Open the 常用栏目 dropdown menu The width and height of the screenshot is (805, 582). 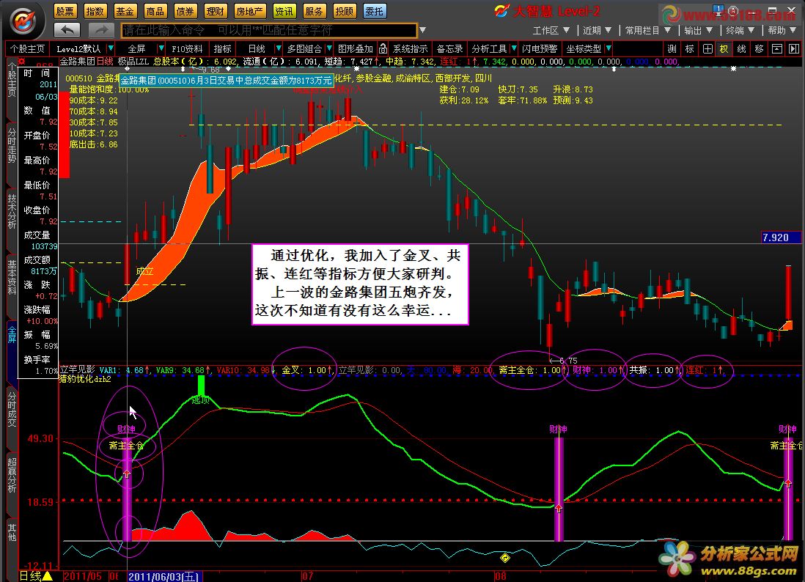[648, 30]
